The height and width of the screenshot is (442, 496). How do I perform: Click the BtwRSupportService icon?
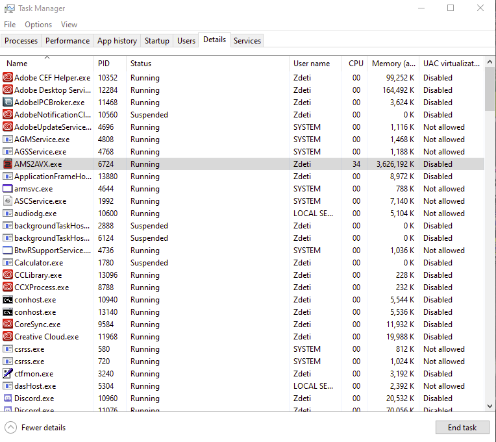[8, 250]
